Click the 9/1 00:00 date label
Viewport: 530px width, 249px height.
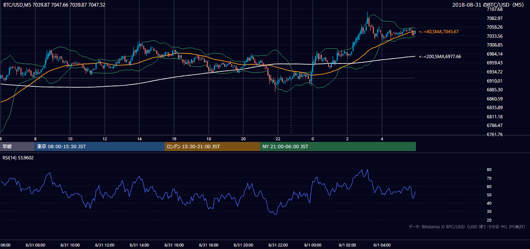[312, 245]
